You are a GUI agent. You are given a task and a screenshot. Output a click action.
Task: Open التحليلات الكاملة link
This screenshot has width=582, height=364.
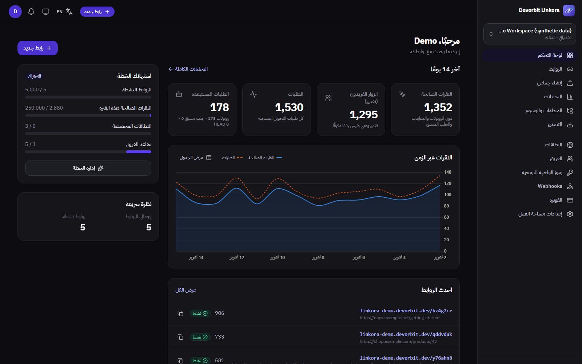click(188, 69)
